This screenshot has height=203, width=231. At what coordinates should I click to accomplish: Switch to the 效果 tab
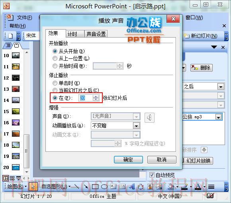pyautogui.click(x=55, y=34)
